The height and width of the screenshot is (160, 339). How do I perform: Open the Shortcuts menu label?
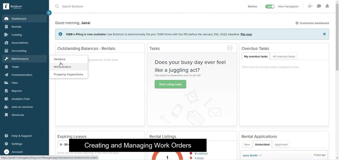pyautogui.click(x=18, y=115)
